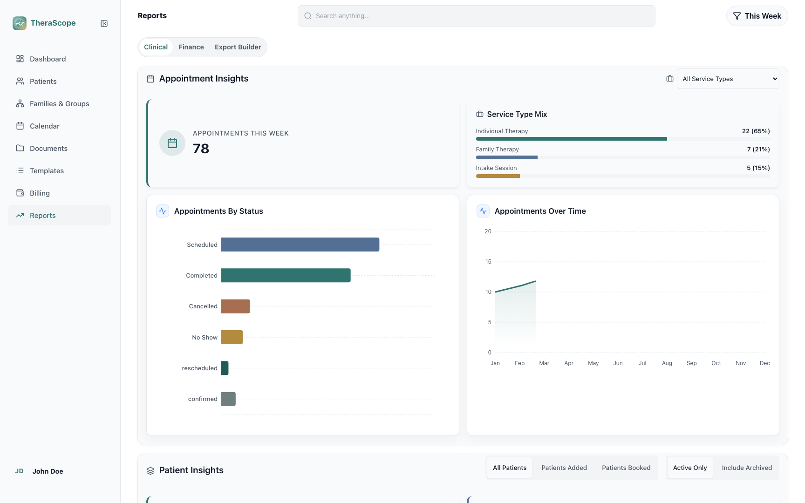This screenshot has width=805, height=503.
Task: Click the activity icon by Appointments Over Time
Action: pyautogui.click(x=483, y=211)
